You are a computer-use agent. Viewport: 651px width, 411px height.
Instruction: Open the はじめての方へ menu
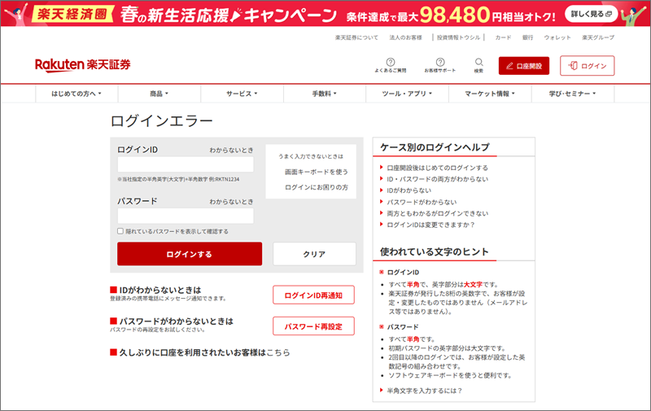tap(76, 94)
